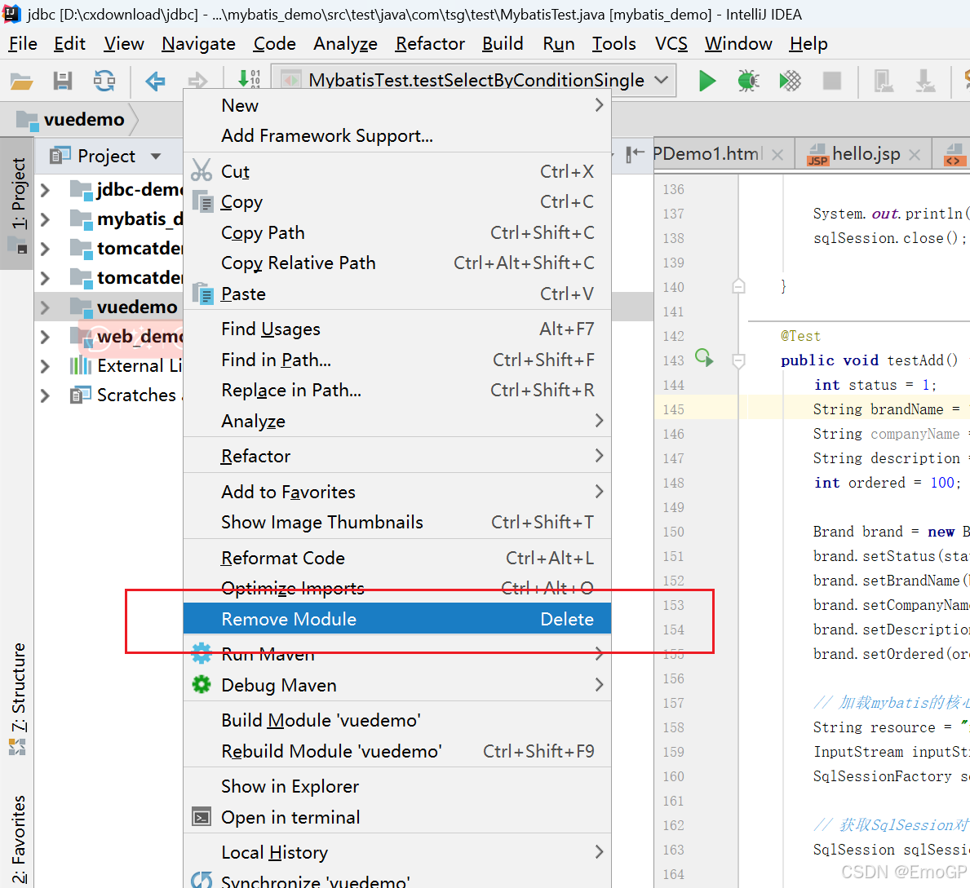The image size is (970, 888).
Task: Click the Open folder toolbar icon
Action: pos(22,81)
